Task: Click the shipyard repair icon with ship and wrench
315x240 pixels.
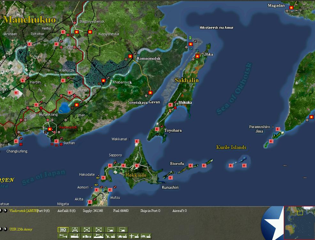Action: [x=99, y=236]
